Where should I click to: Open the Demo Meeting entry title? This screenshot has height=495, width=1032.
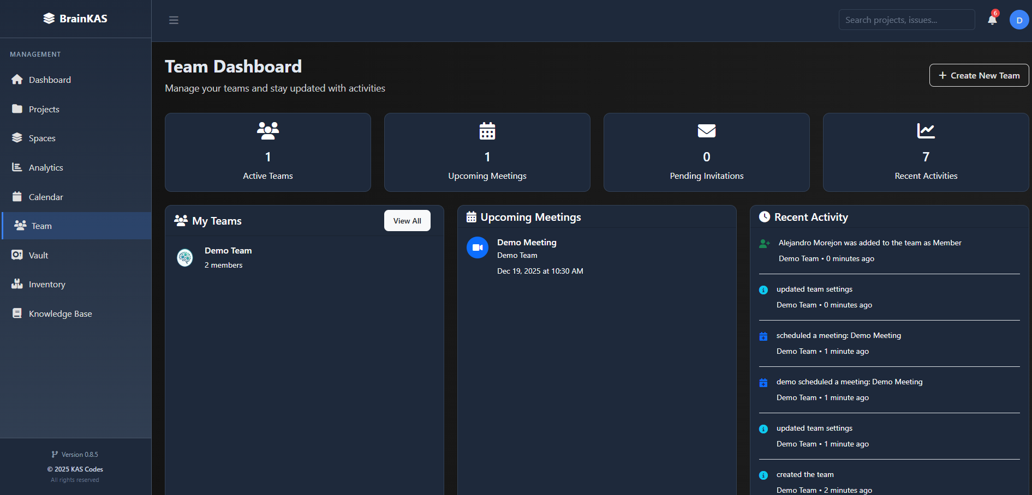coord(527,243)
